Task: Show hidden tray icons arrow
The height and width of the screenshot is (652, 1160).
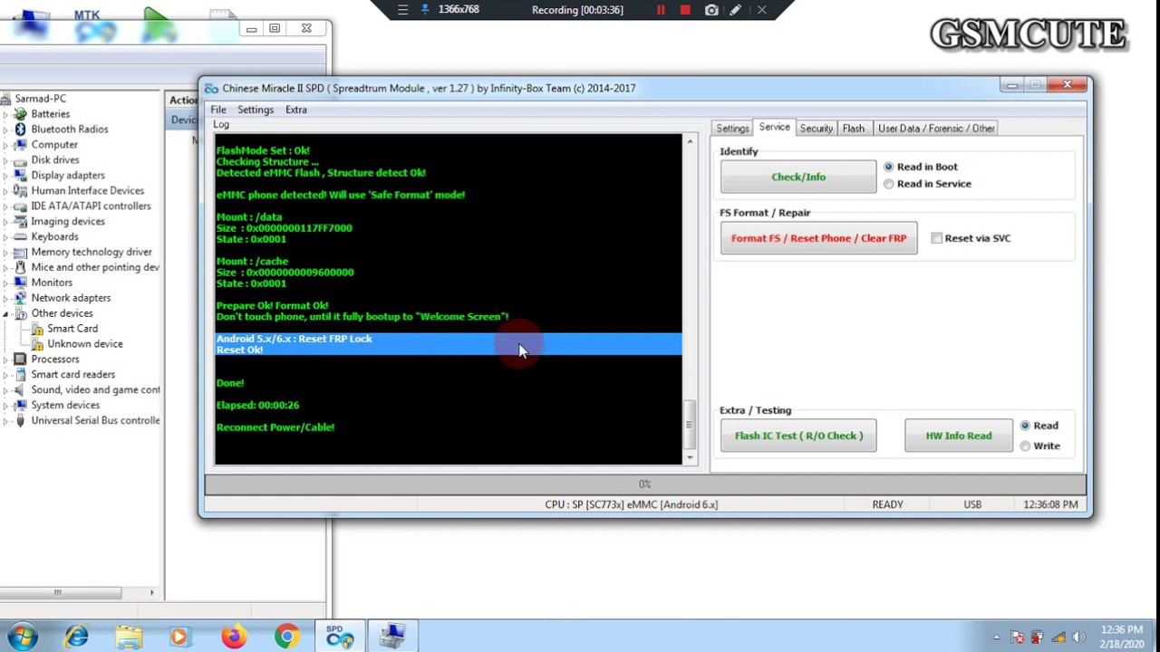Action: point(996,638)
